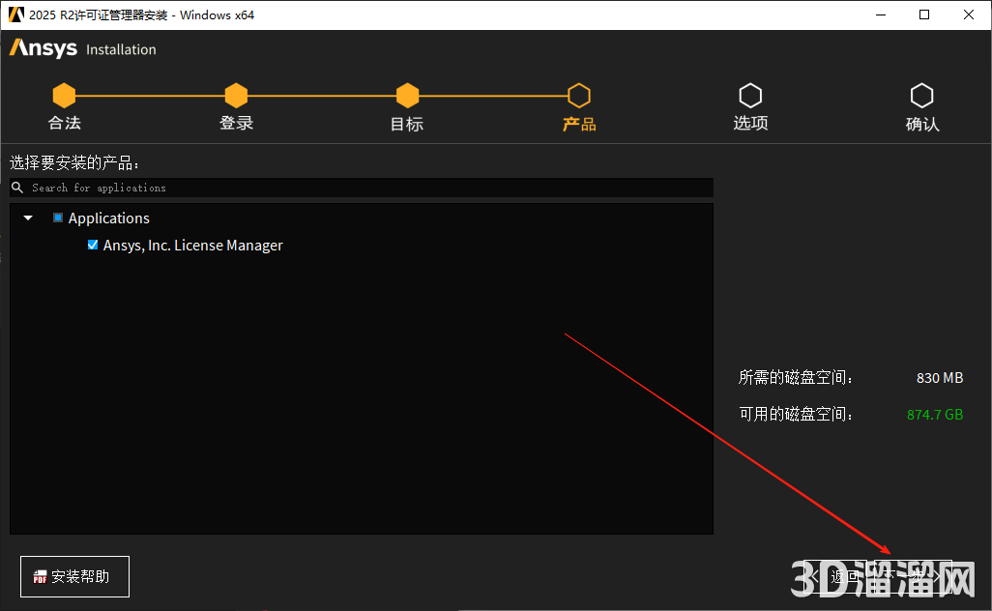992x611 pixels.
Task: Click the 目标 step hexagon icon
Action: [x=407, y=96]
